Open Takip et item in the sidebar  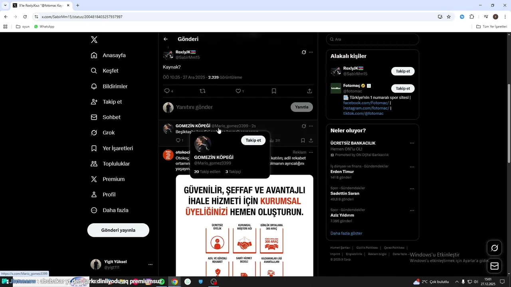coord(106,102)
